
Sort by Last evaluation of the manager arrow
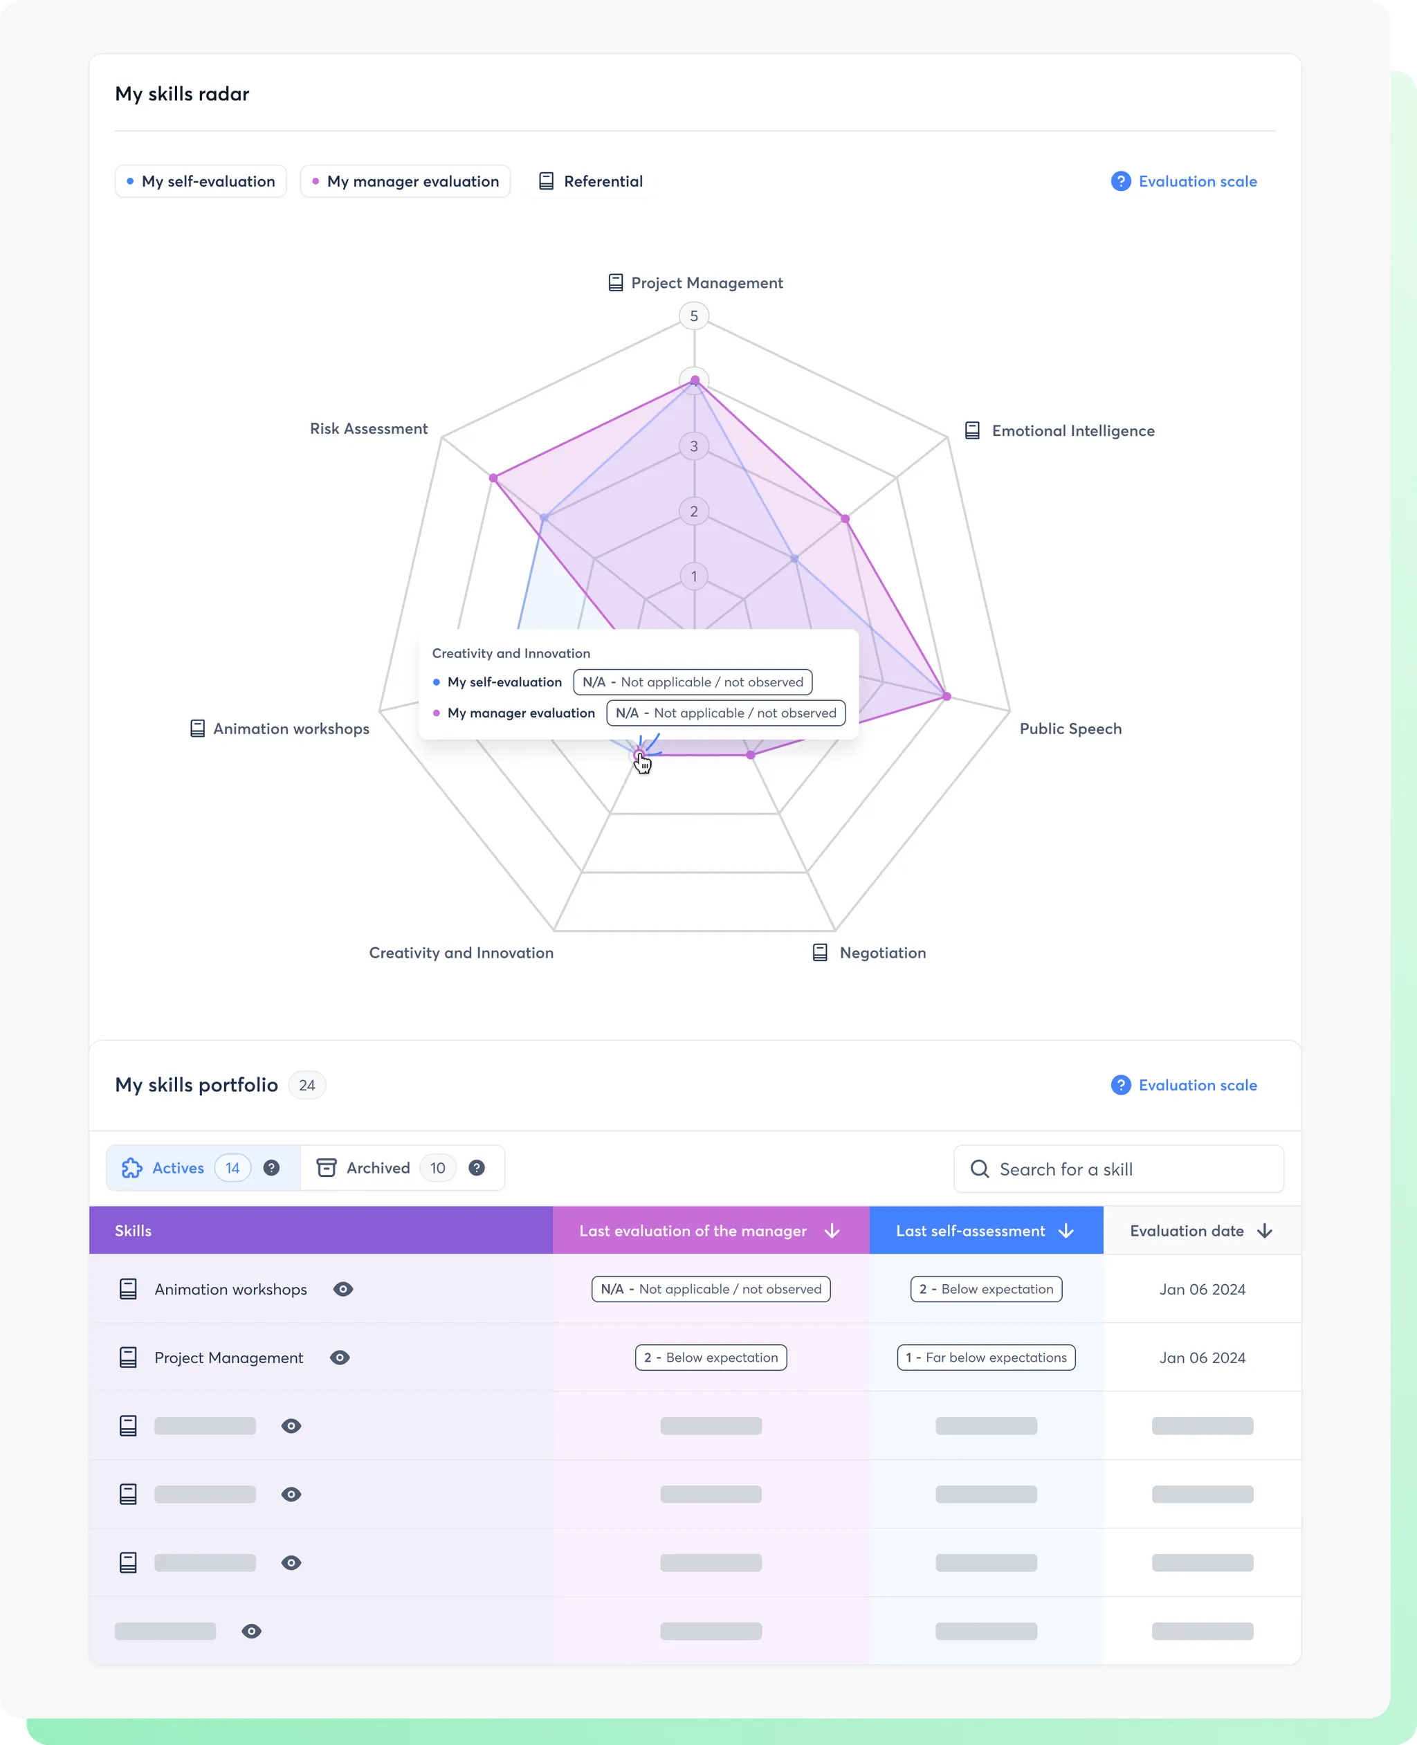(832, 1231)
